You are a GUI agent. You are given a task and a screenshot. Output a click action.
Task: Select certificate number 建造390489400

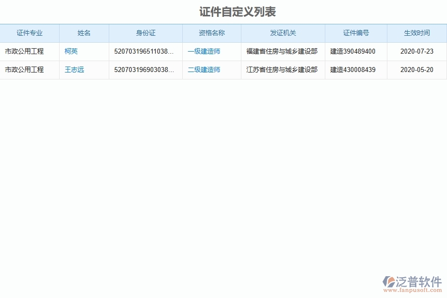354,51
